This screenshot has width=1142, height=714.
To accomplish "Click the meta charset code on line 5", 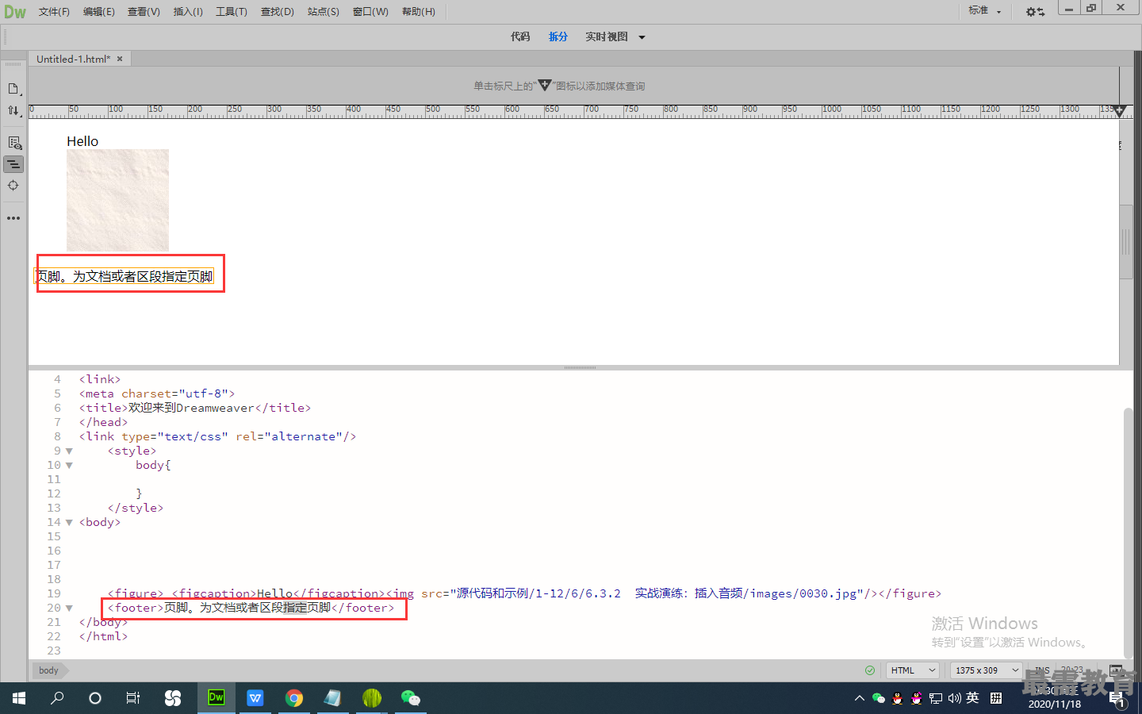I will 157,393.
